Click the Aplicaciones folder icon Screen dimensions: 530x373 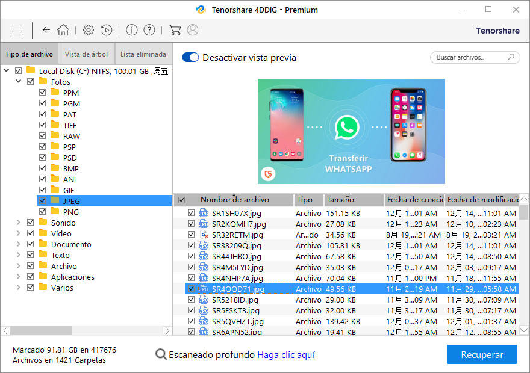pyautogui.click(x=43, y=276)
